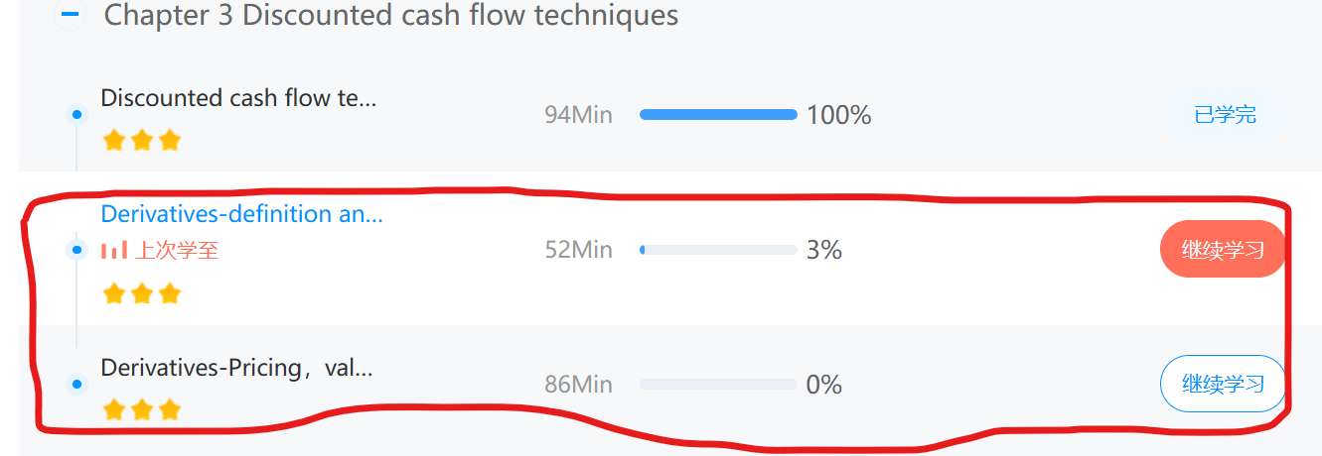Collapse Chapter 3 Discounted cash flow techniques
Image resolution: width=1322 pixels, height=456 pixels.
[x=71, y=15]
